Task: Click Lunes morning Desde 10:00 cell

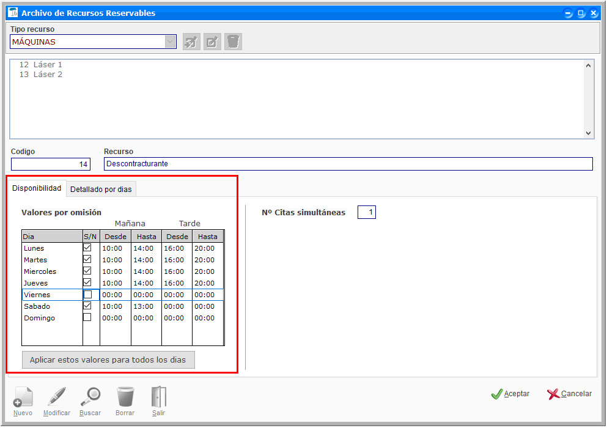Action: pyautogui.click(x=116, y=248)
